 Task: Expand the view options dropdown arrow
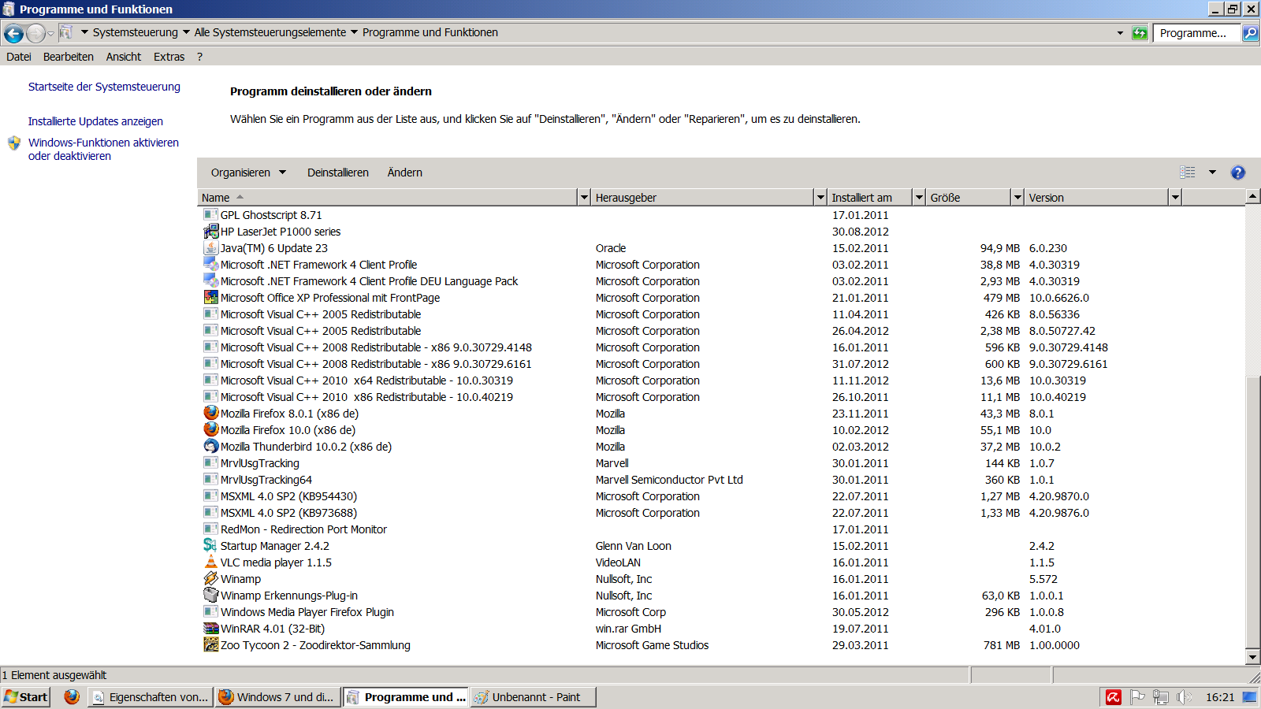tap(1212, 173)
